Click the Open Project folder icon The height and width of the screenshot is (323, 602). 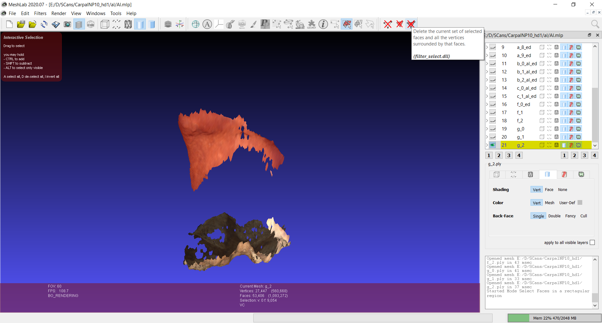pos(21,24)
